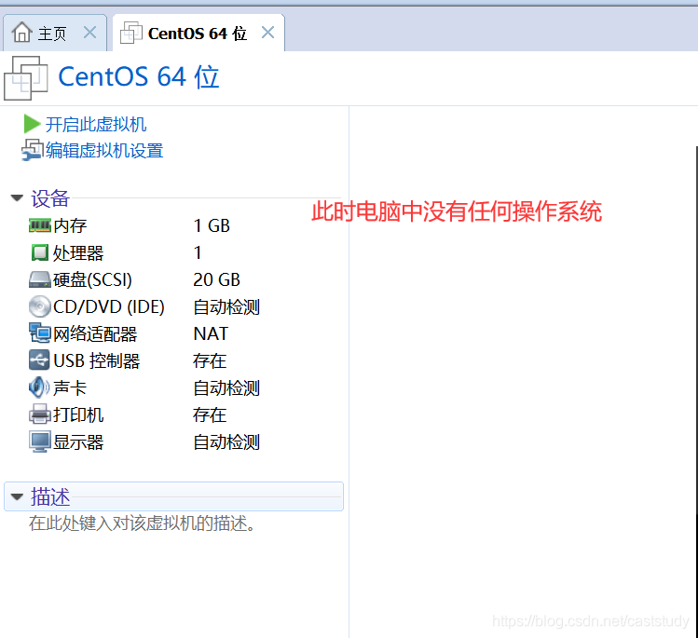
Task: Close the 主页 tab
Action: coord(89,33)
